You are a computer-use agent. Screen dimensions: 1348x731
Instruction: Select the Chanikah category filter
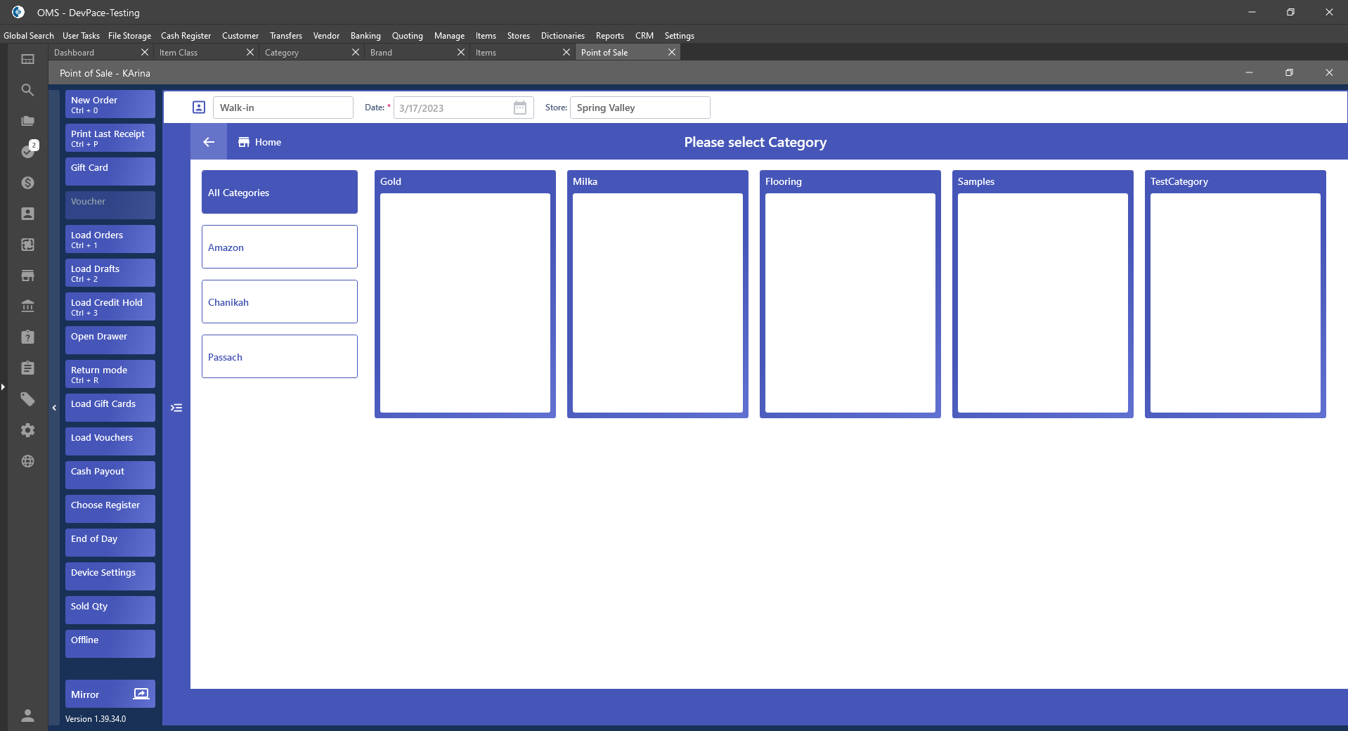pos(280,302)
